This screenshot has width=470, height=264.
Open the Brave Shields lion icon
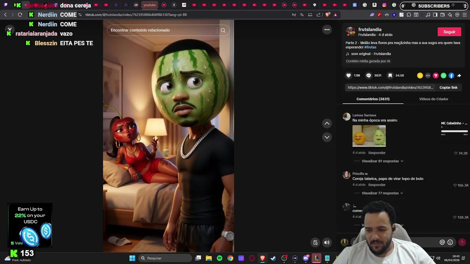(x=328, y=15)
